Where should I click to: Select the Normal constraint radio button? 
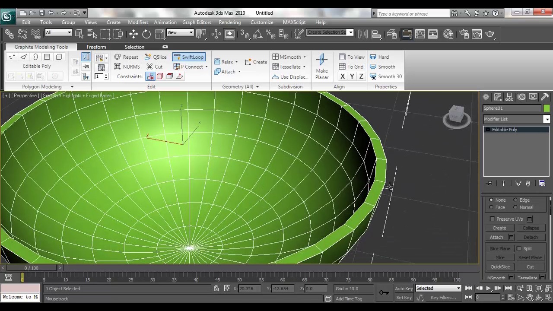515,207
